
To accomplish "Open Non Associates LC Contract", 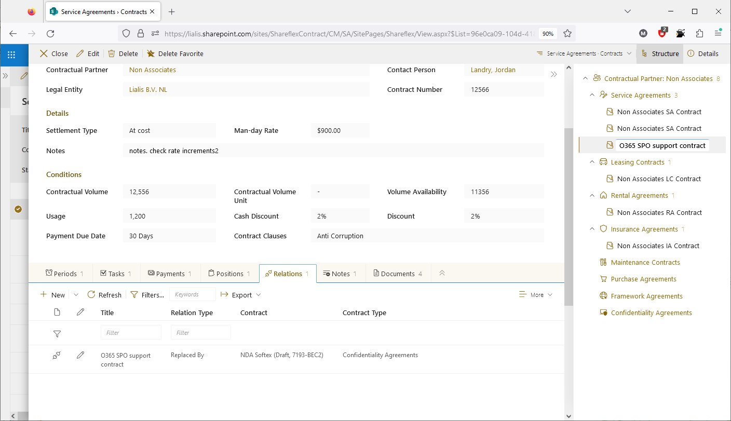I will [659, 179].
